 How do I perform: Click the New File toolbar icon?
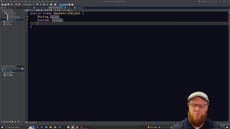(x=3, y=5)
